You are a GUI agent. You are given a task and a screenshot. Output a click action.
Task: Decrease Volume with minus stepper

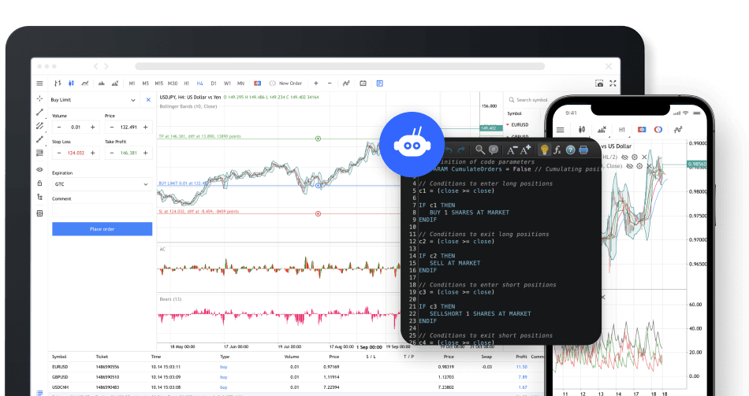pyautogui.click(x=59, y=128)
